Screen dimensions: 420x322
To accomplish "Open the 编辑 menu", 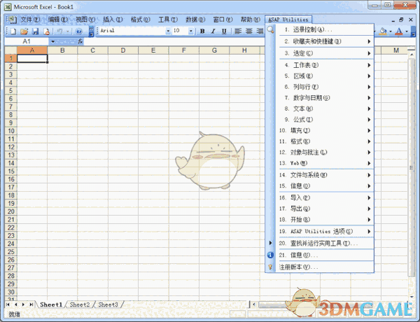I will (58, 20).
